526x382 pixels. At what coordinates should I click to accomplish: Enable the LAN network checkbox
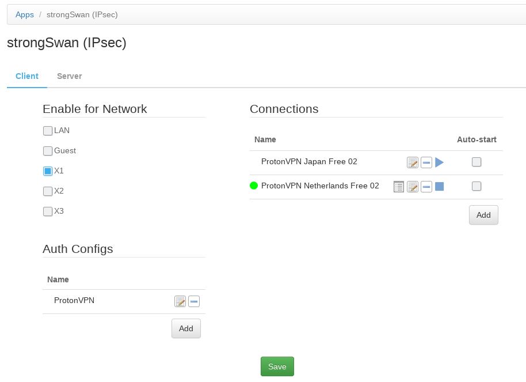(48, 131)
